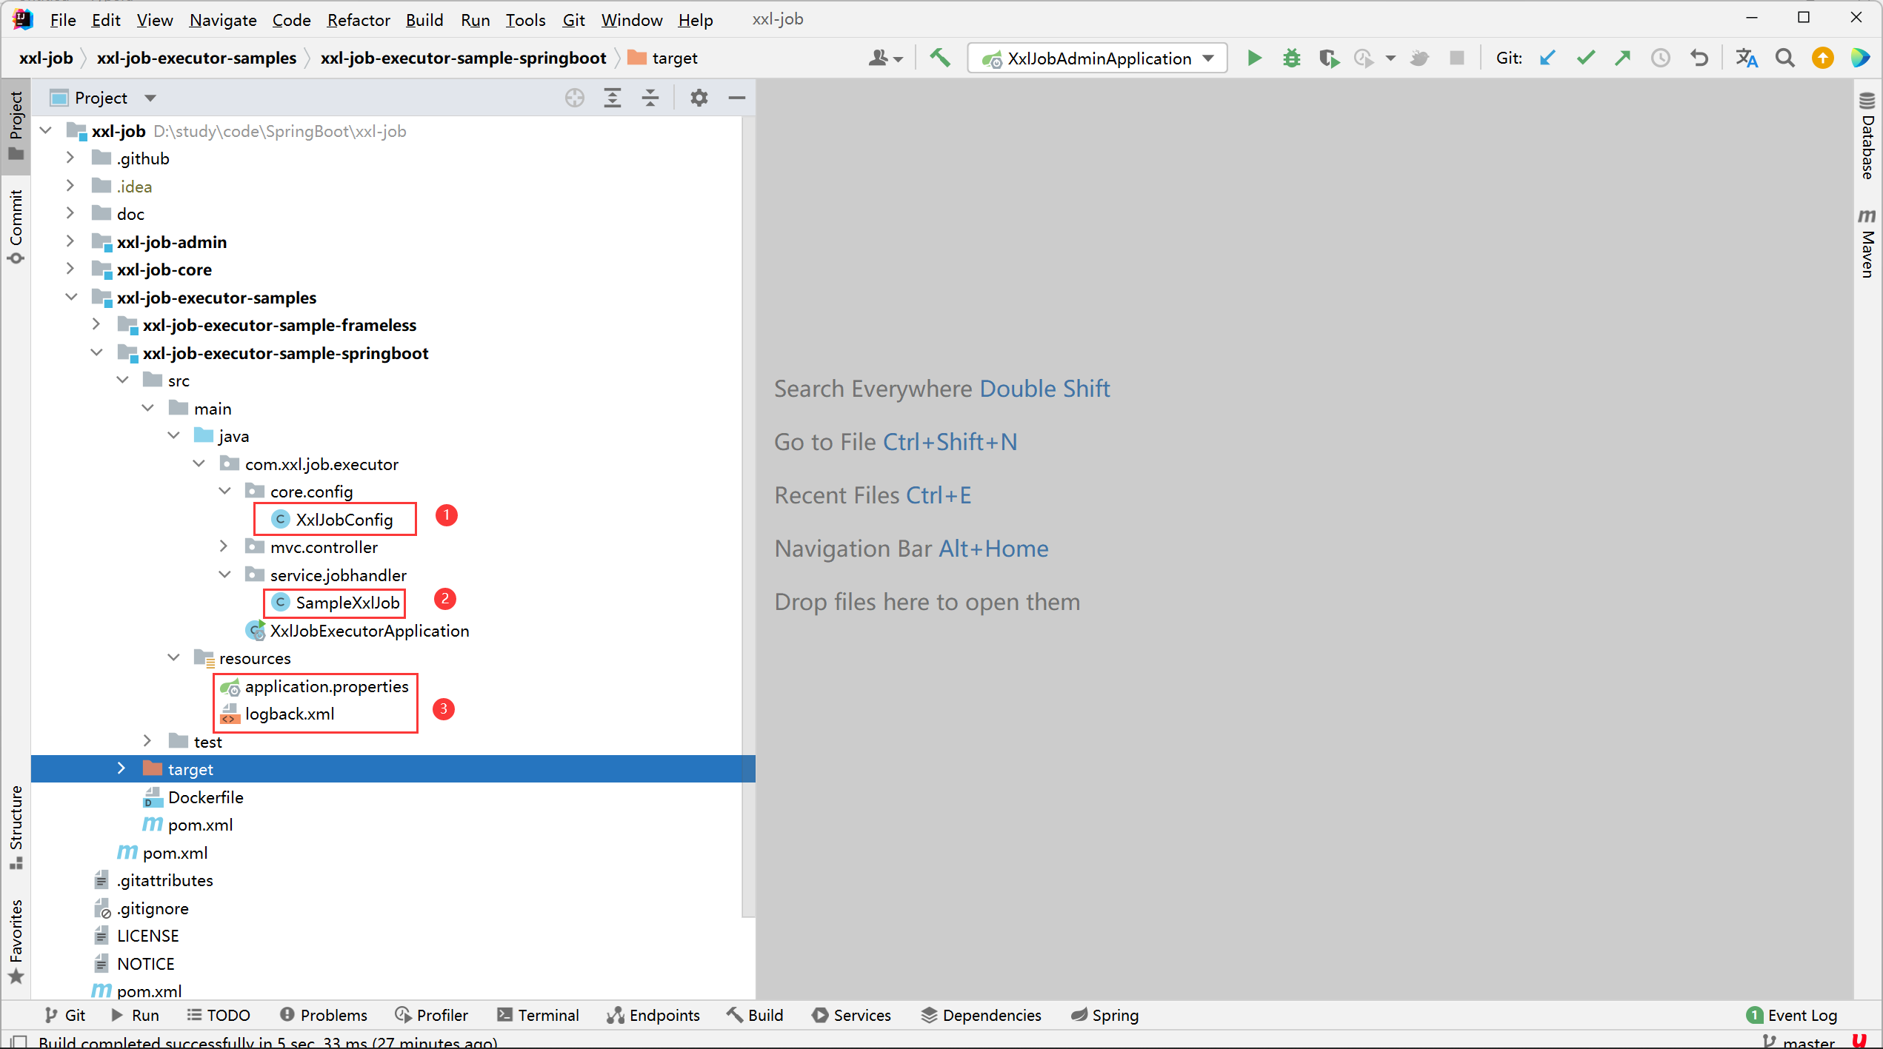Open the Commit side tool window

tap(16, 226)
